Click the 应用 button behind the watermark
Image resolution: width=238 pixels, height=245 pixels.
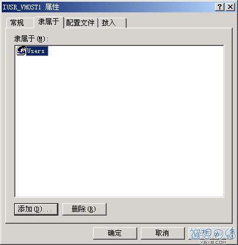[211, 233]
